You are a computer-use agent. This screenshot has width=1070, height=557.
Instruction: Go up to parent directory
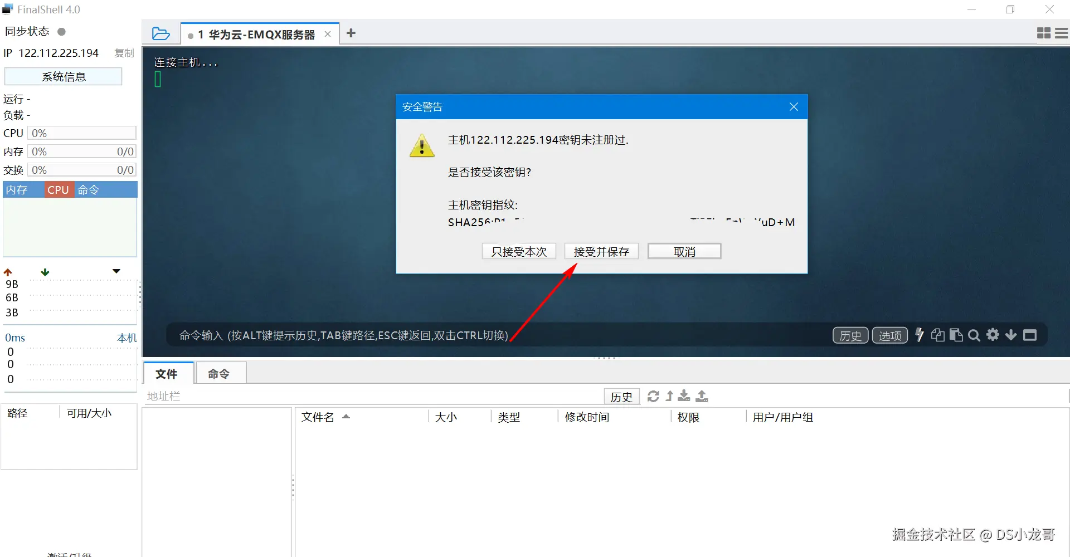pos(669,396)
